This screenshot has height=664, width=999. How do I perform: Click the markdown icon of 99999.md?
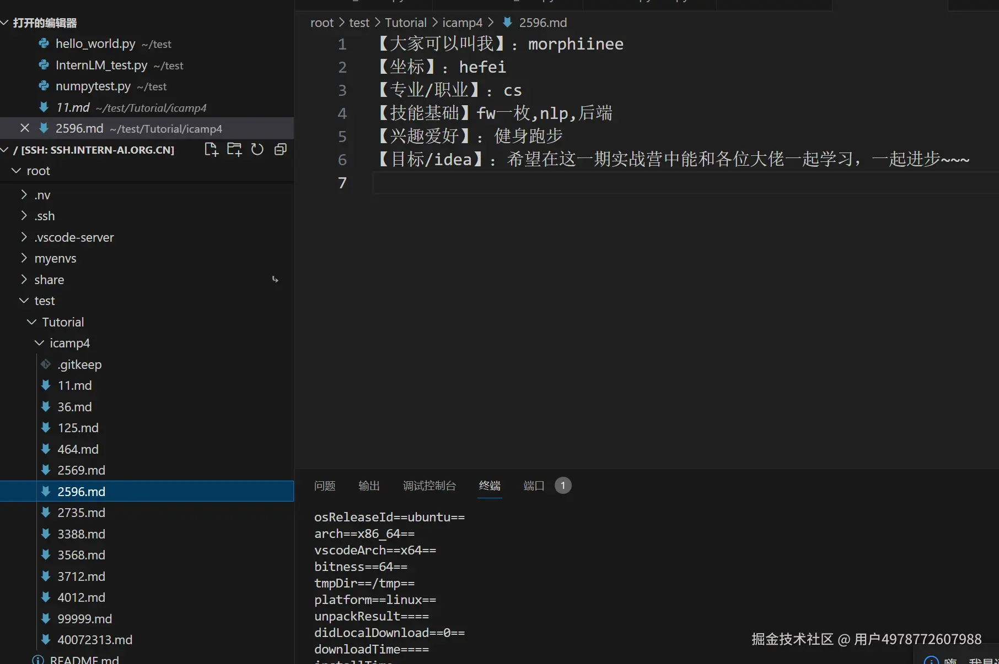[x=46, y=618]
